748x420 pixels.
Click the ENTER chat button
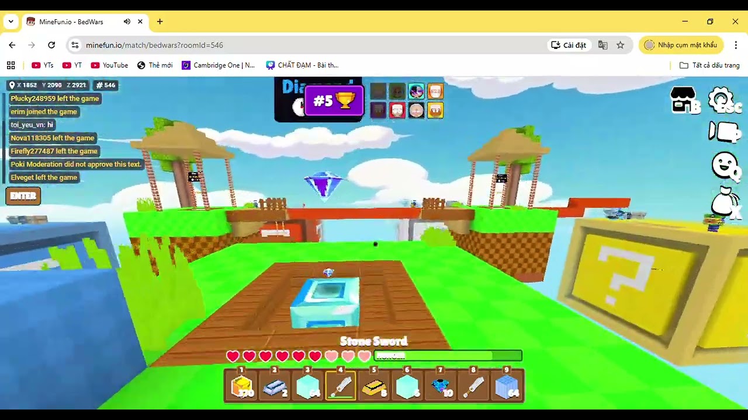click(x=23, y=196)
